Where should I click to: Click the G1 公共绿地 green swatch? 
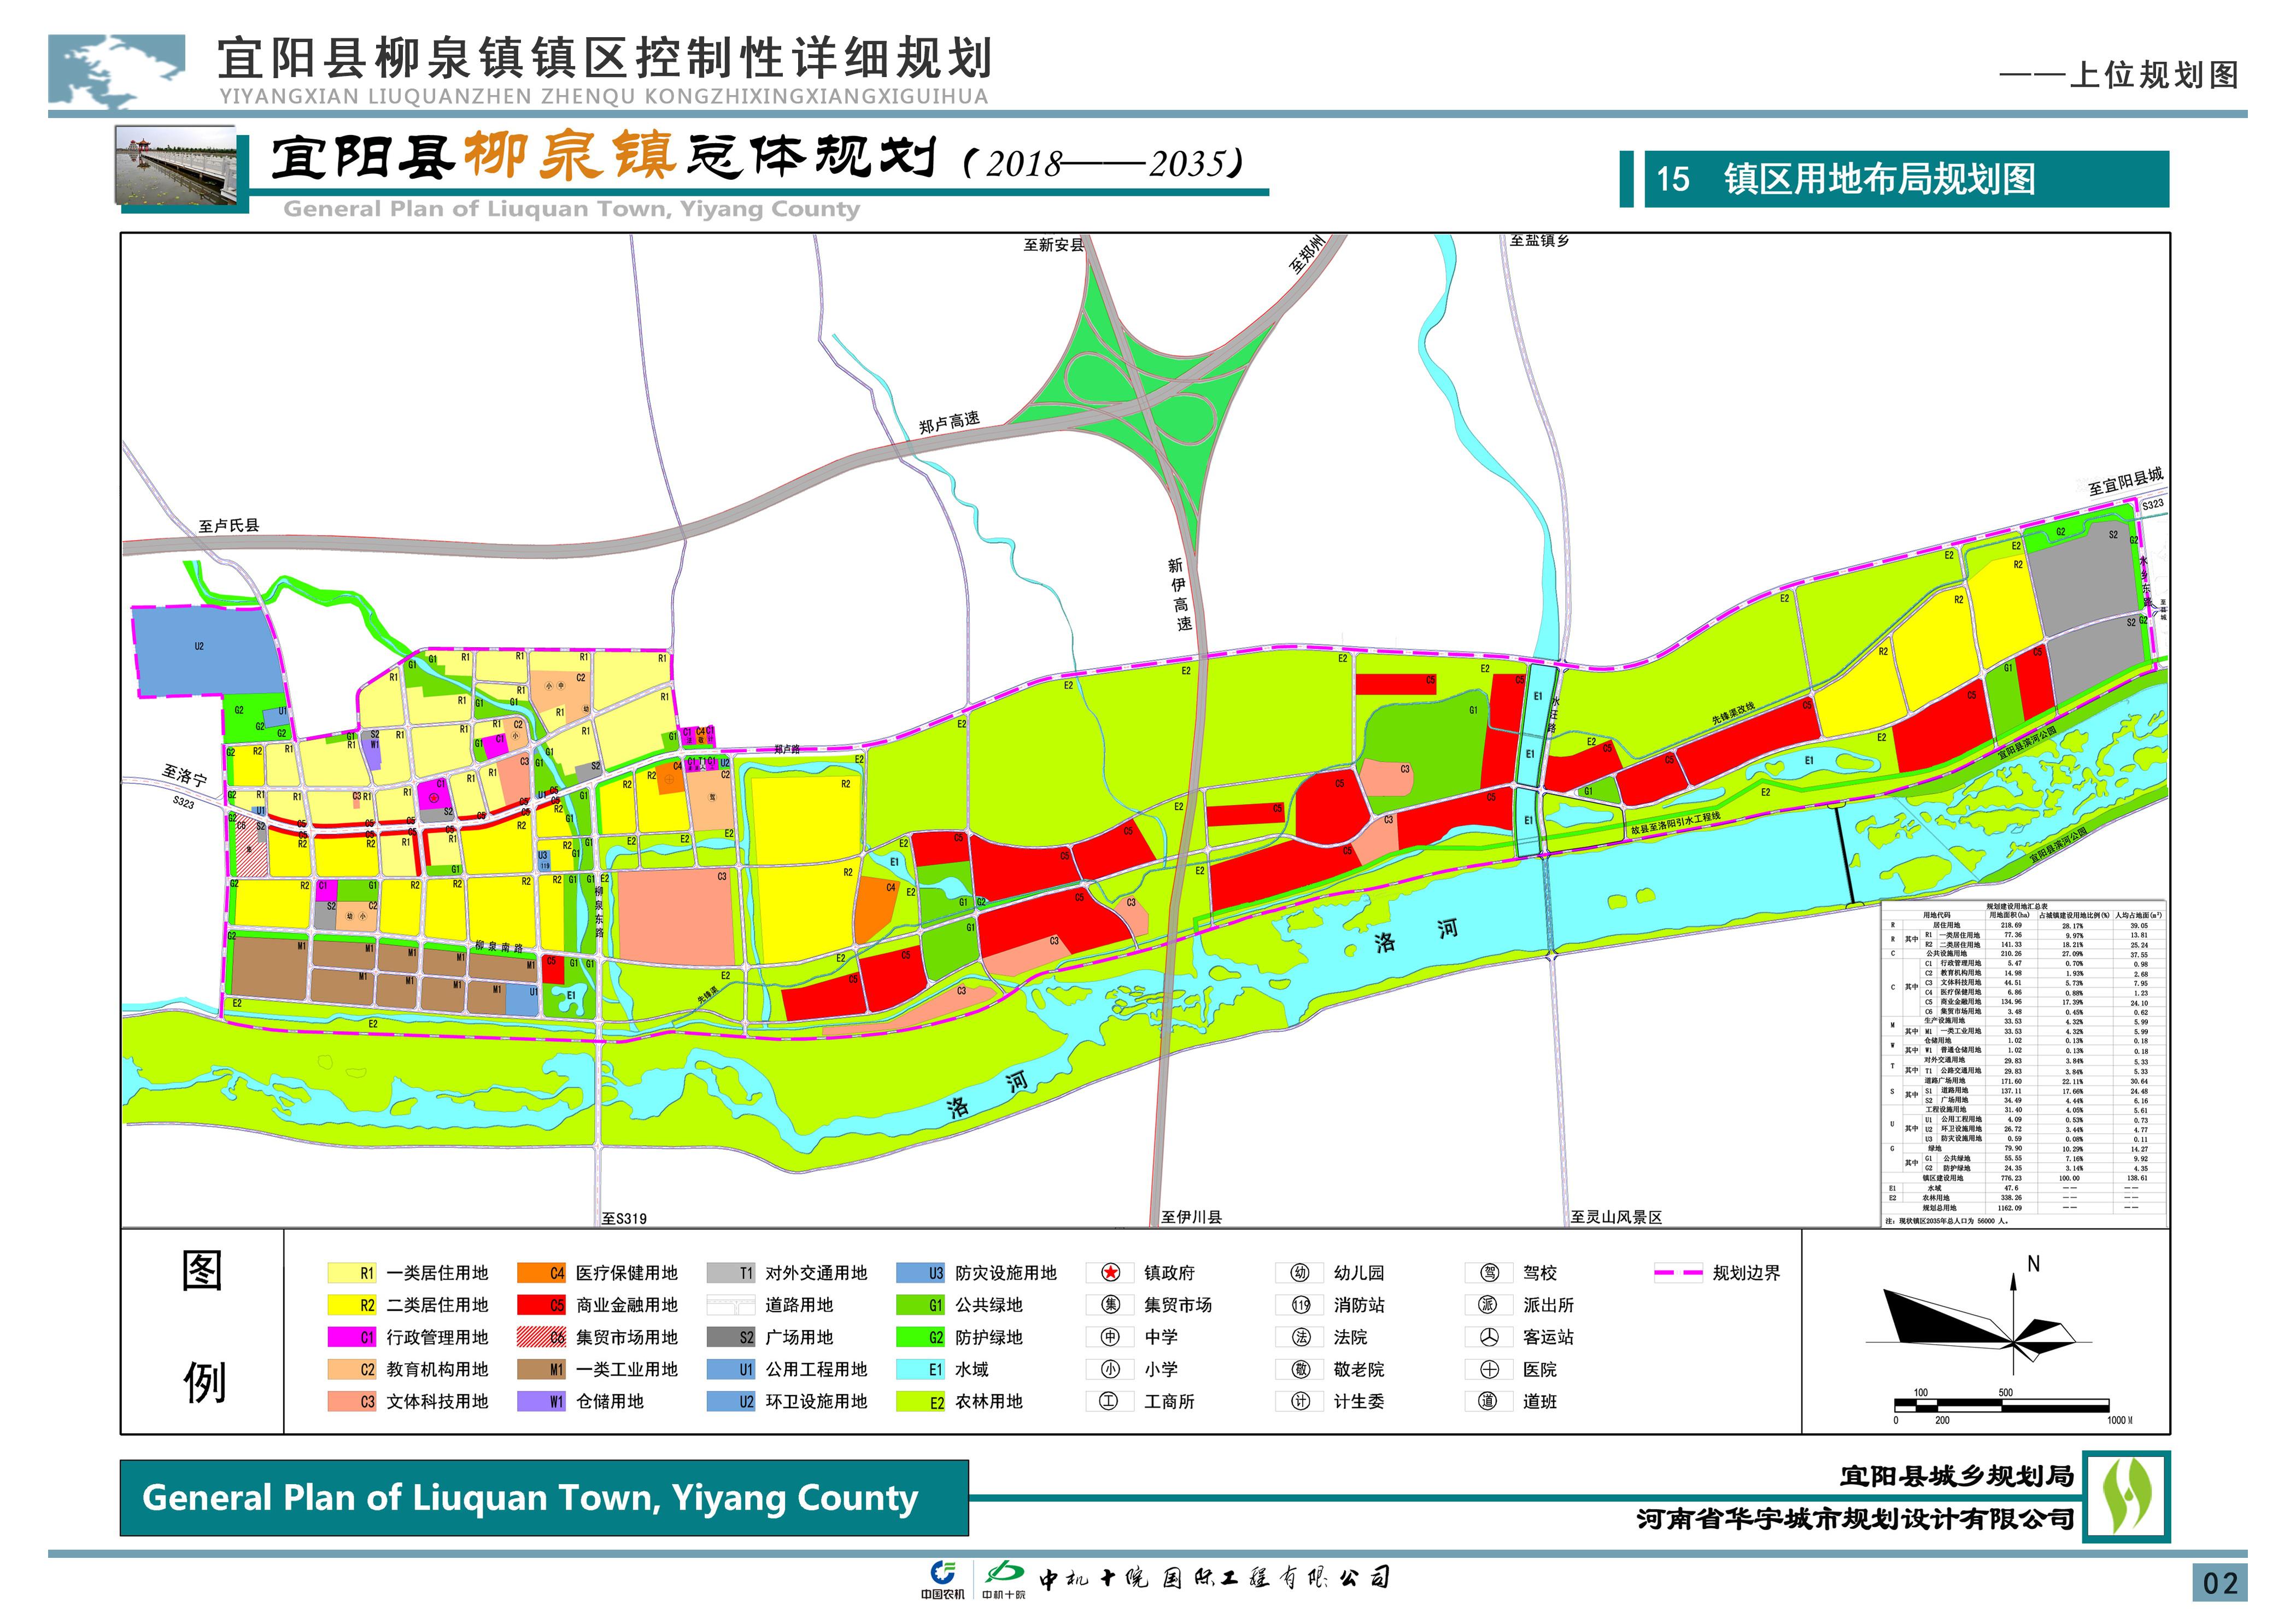(921, 1305)
